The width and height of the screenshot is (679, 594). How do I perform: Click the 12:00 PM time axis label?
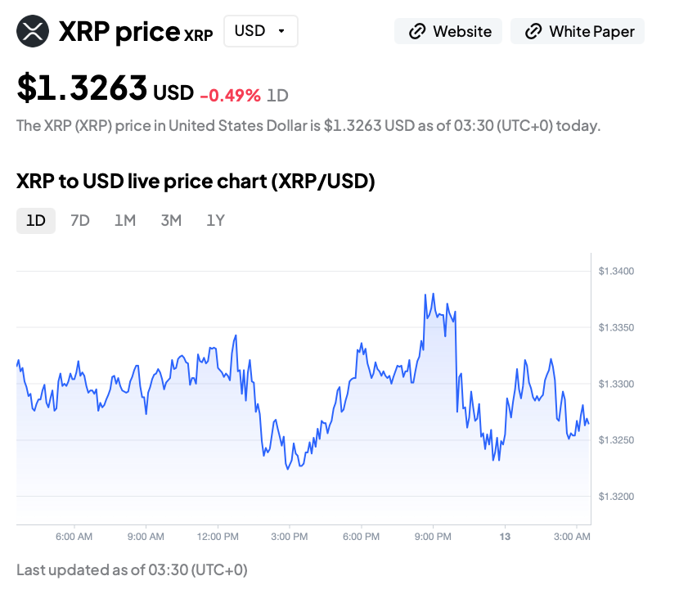click(x=218, y=537)
